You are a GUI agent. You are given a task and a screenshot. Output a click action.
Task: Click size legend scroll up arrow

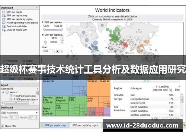(62, 38)
